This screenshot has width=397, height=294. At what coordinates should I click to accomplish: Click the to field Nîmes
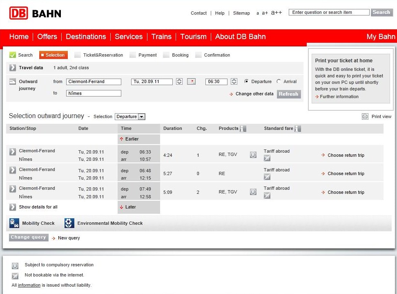94,93
